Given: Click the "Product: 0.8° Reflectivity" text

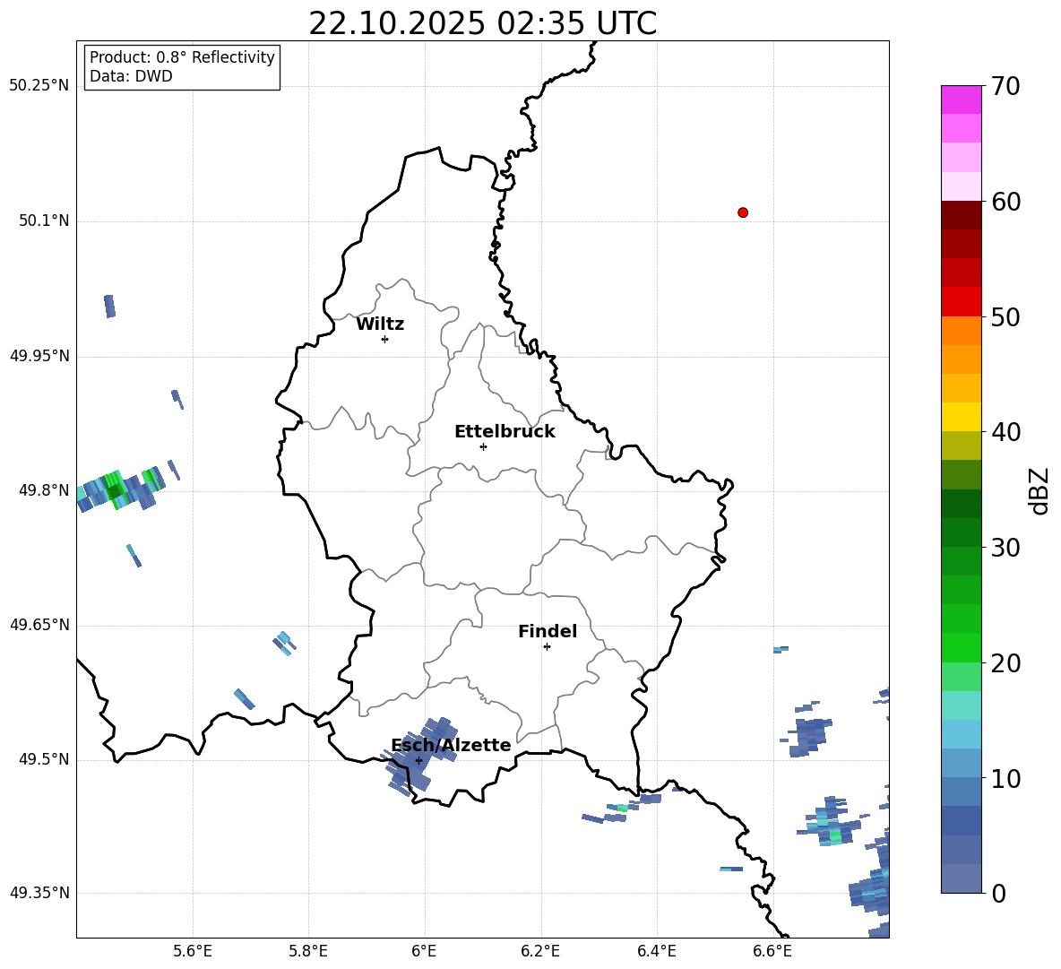Looking at the screenshot, I should (182, 56).
